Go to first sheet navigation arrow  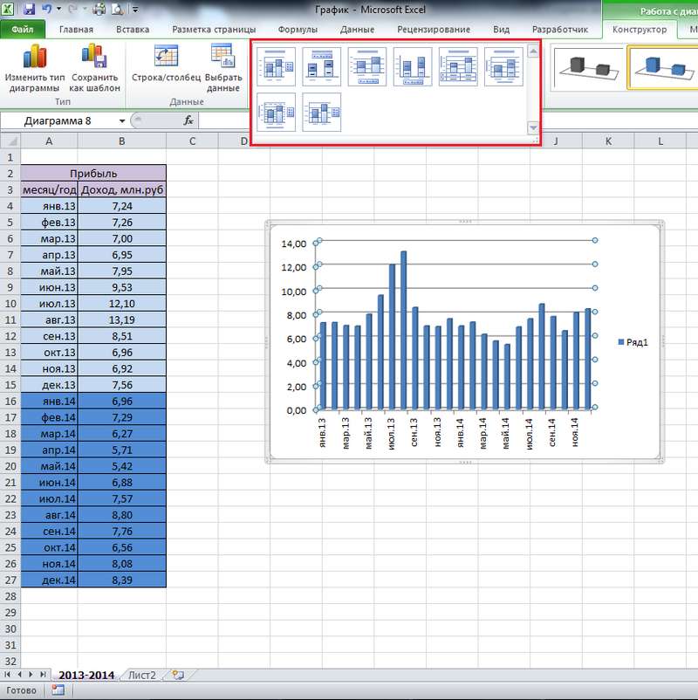tap(7, 675)
